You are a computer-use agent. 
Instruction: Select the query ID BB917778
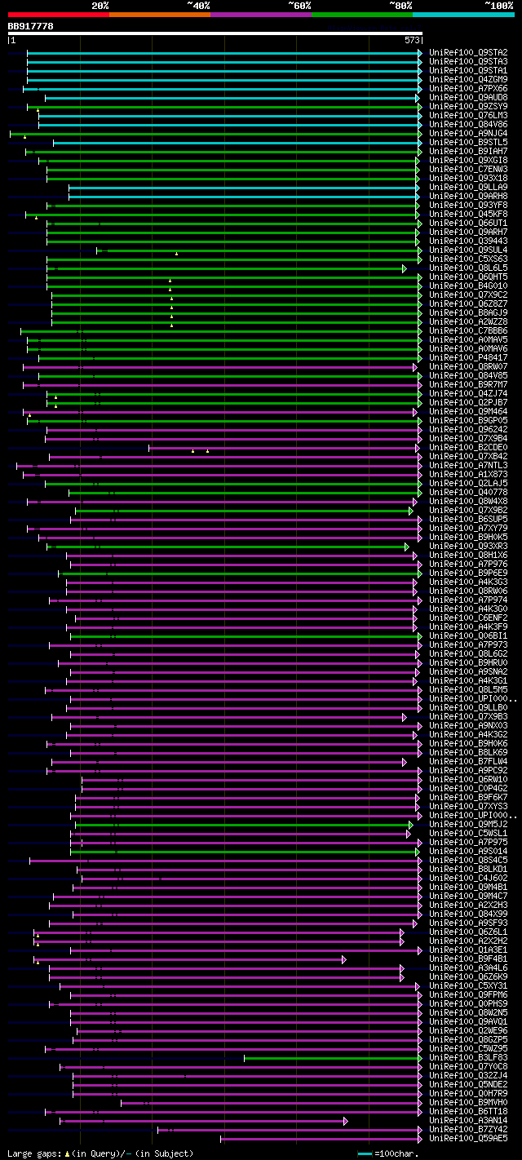(x=30, y=26)
